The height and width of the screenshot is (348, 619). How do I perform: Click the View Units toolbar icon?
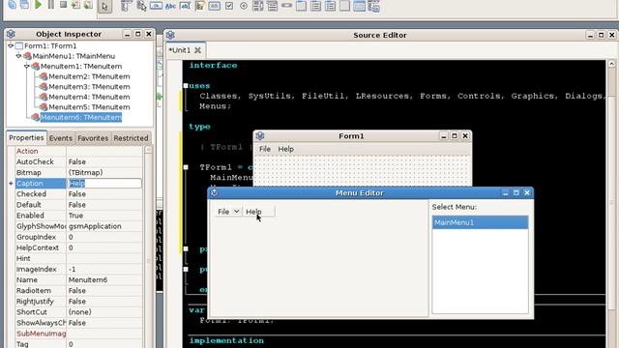[x=13, y=4]
